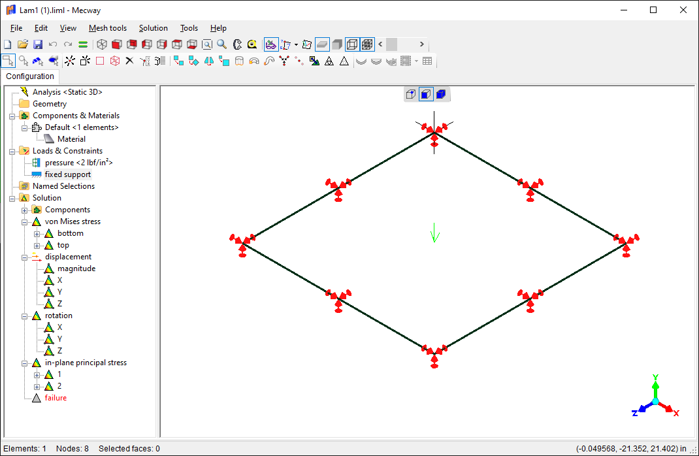Toggle the open cracks glasses button

(270, 44)
